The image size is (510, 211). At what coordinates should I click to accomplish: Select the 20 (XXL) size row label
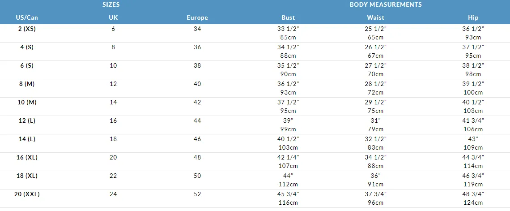click(27, 194)
